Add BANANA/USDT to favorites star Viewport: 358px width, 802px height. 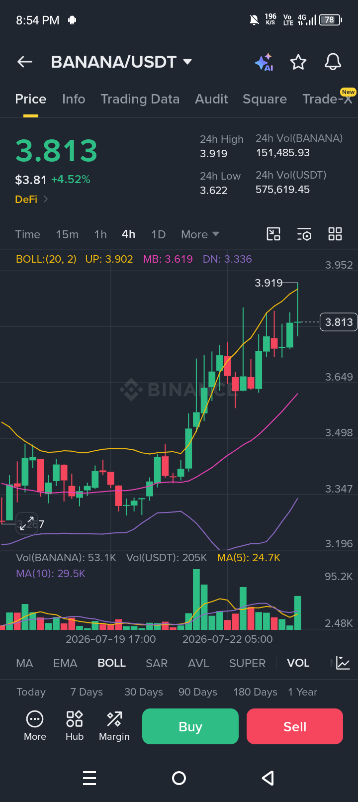click(x=298, y=62)
